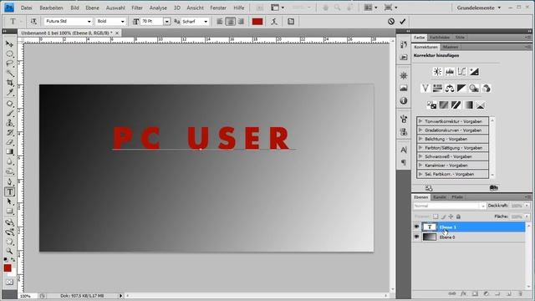Image resolution: width=535 pixels, height=301 pixels.
Task: Select the Brush tool
Action: pos(9,114)
